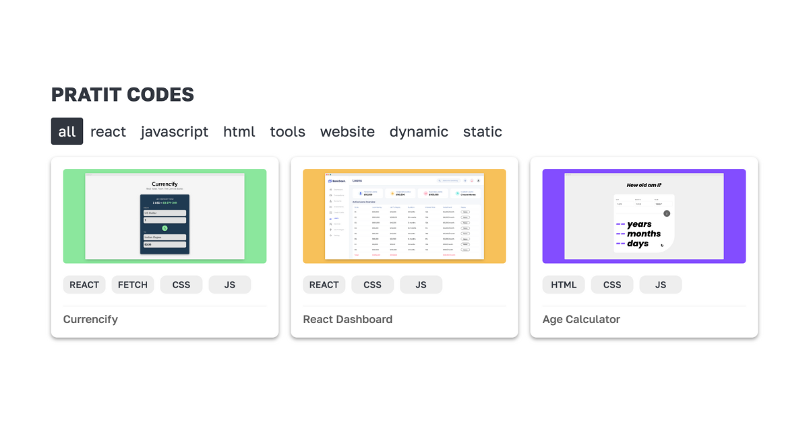
Task: Click the FETCH tag on Currencify
Action: pos(133,285)
